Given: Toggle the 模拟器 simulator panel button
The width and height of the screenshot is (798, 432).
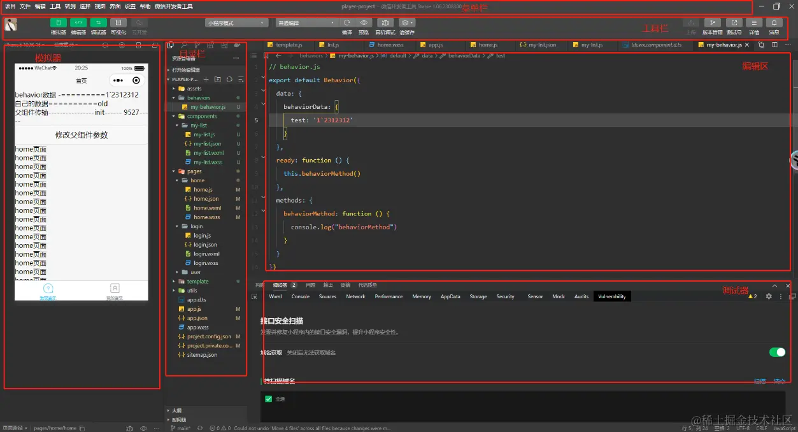Looking at the screenshot, I should [58, 22].
